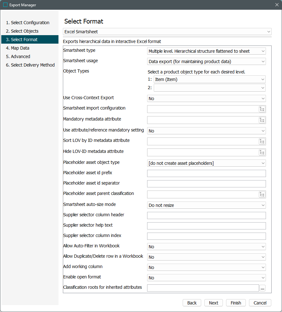
Task: Expand the level 2 object type dropdown
Action: point(209,88)
